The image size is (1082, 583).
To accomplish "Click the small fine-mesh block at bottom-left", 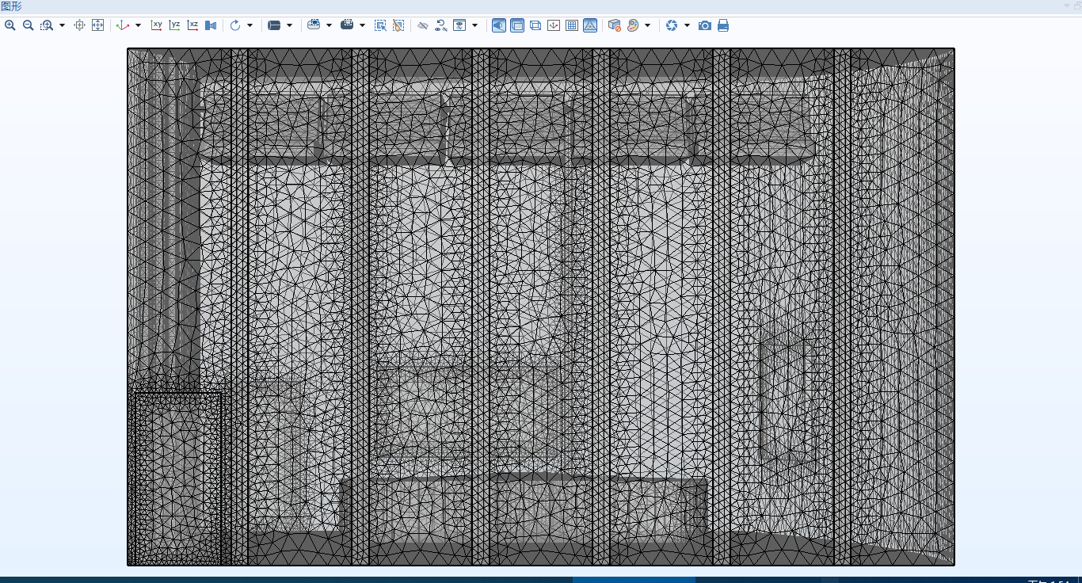I will click(x=177, y=477).
